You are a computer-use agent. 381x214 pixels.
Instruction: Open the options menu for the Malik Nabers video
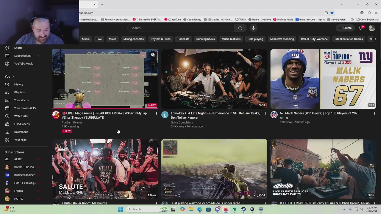point(374,114)
